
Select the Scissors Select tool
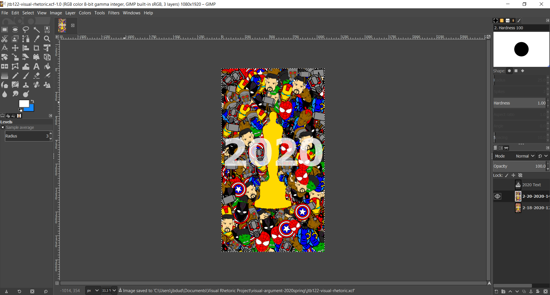[x=5, y=39]
